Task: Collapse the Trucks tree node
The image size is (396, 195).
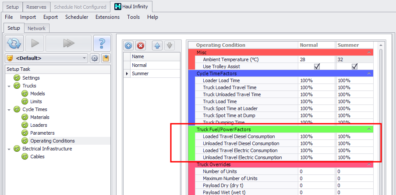Action: 9,86
